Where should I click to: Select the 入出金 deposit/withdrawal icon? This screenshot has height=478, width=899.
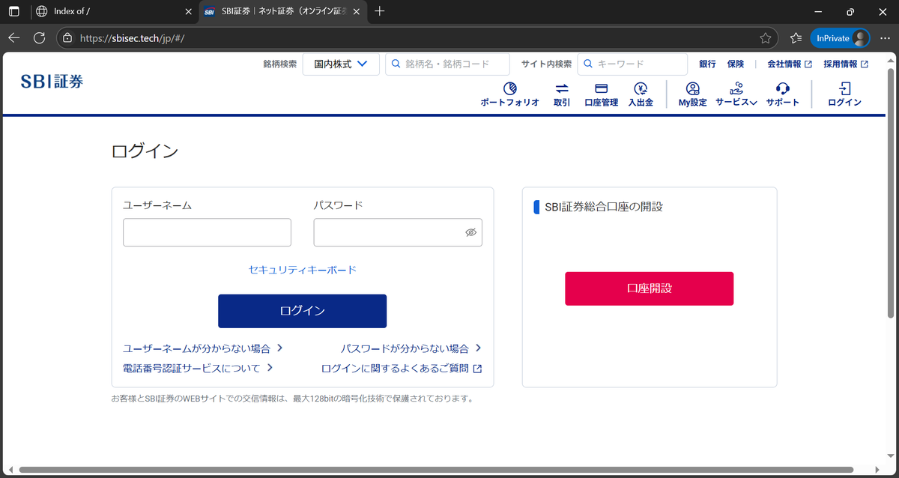coord(640,89)
